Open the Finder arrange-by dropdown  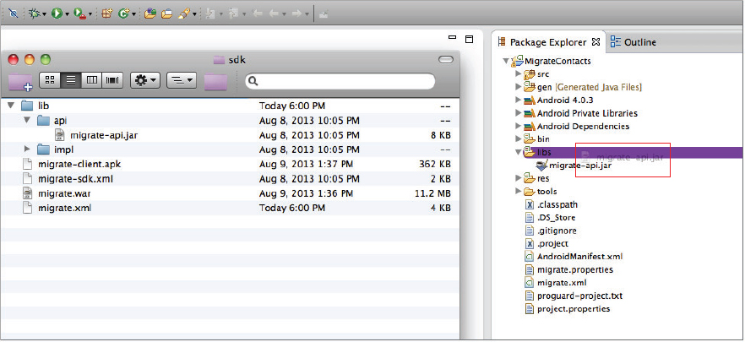click(x=182, y=80)
